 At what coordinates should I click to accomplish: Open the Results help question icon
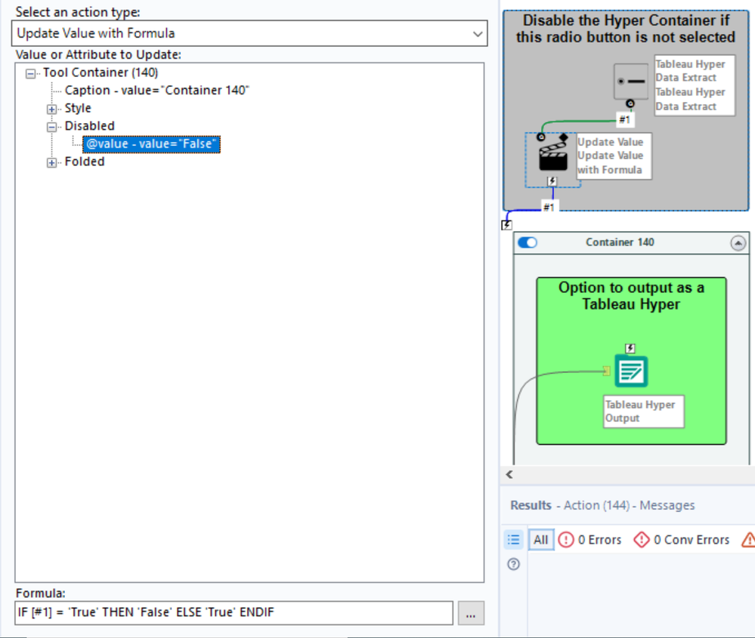(514, 564)
